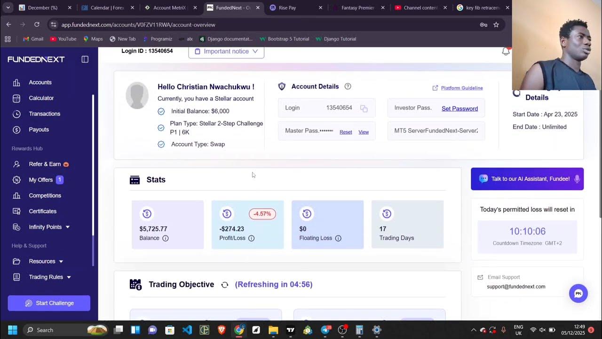The width and height of the screenshot is (602, 339).
Task: View the master password
Action: tap(364, 132)
